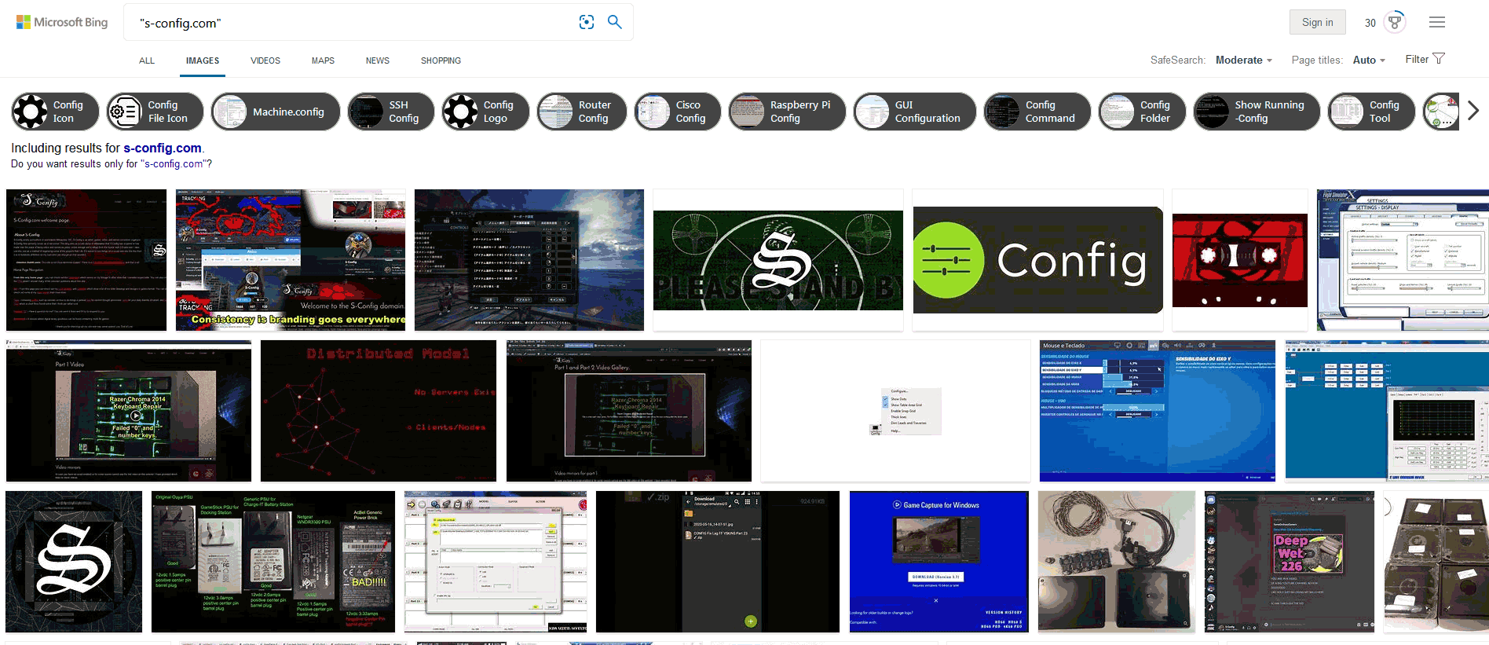Open the S-Config welcome page thumbnail
Viewport: 1489px width, 645px height.
86,260
